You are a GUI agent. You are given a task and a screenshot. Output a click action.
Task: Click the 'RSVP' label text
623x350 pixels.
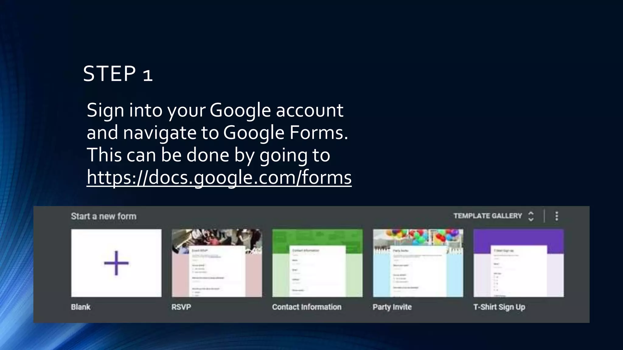(x=181, y=307)
